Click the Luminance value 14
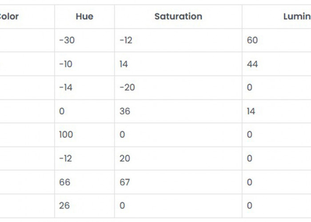This screenshot has height=222, width=311. point(251,111)
